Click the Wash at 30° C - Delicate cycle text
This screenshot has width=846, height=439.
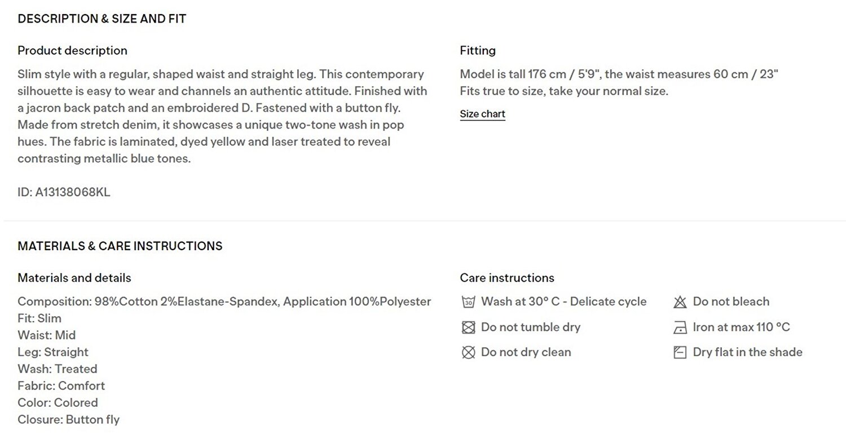(x=564, y=301)
